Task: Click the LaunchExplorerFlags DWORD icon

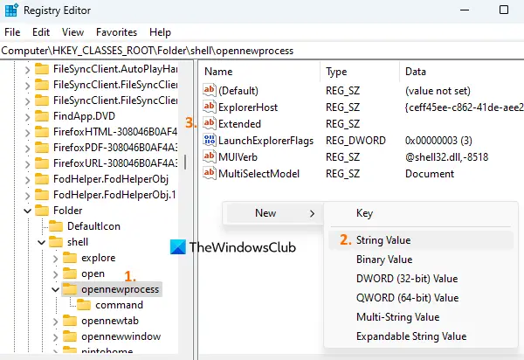Action: click(210, 140)
